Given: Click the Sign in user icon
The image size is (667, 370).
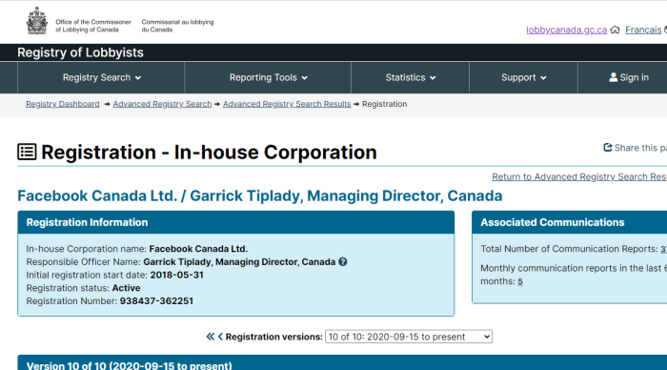Looking at the screenshot, I should pyautogui.click(x=613, y=77).
